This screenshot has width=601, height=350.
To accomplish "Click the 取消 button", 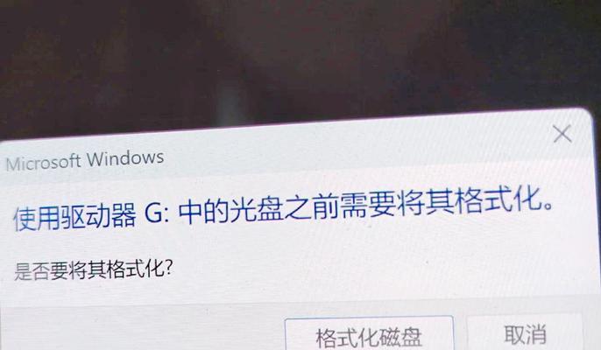I will 525,332.
